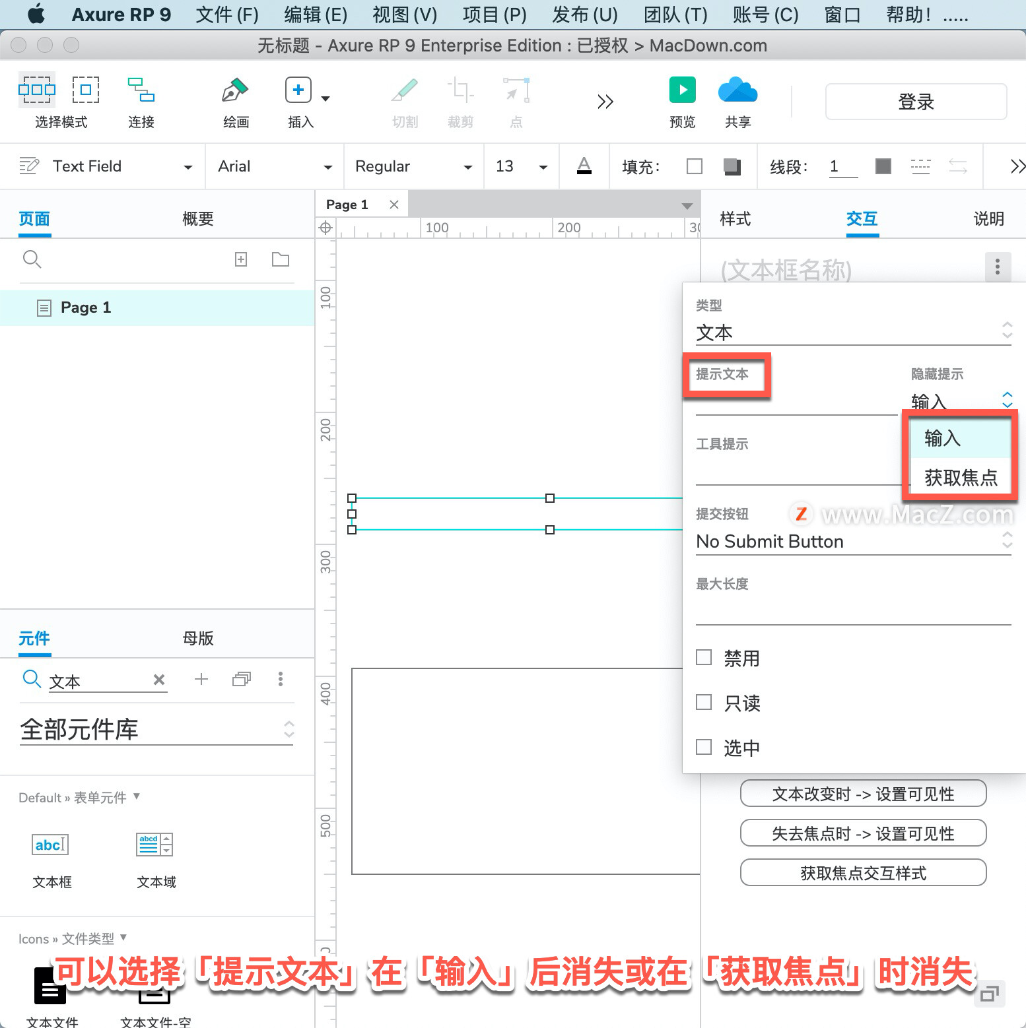
Task: Open the Insert tool dropdown arrow
Action: [325, 99]
